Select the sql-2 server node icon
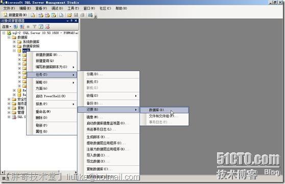The image size is (285, 184). click(x=9, y=33)
